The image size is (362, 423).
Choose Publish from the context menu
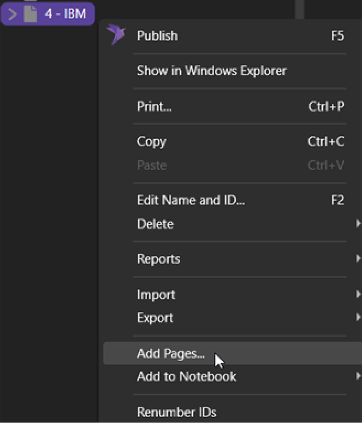pyautogui.click(x=157, y=36)
